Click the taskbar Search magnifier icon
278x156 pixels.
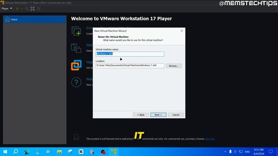pos(16,152)
